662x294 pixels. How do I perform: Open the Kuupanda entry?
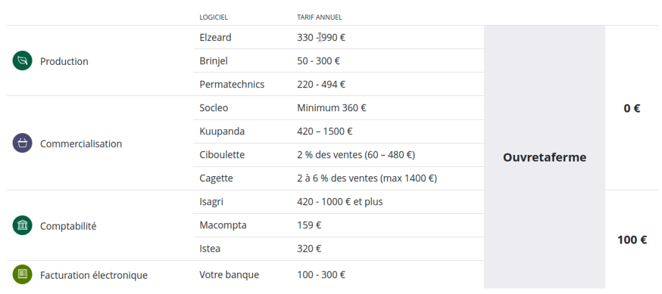(222, 131)
